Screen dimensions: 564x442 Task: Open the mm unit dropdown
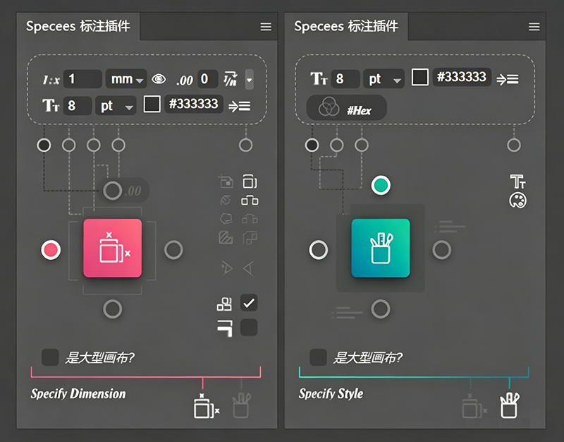click(x=126, y=79)
